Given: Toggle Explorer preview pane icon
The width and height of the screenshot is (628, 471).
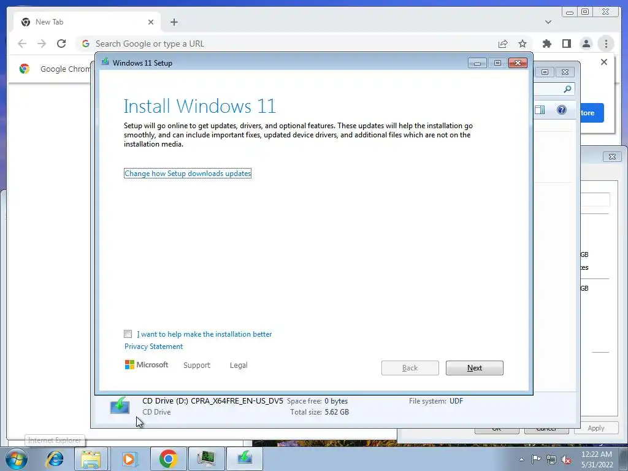Looking at the screenshot, I should click(540, 110).
